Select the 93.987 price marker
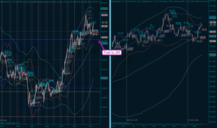Screen dimensions: 217x128 click(213, 36)
